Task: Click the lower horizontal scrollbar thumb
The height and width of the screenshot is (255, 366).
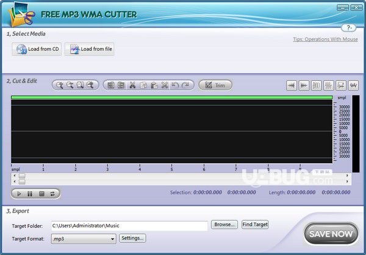Action: pos(22,181)
